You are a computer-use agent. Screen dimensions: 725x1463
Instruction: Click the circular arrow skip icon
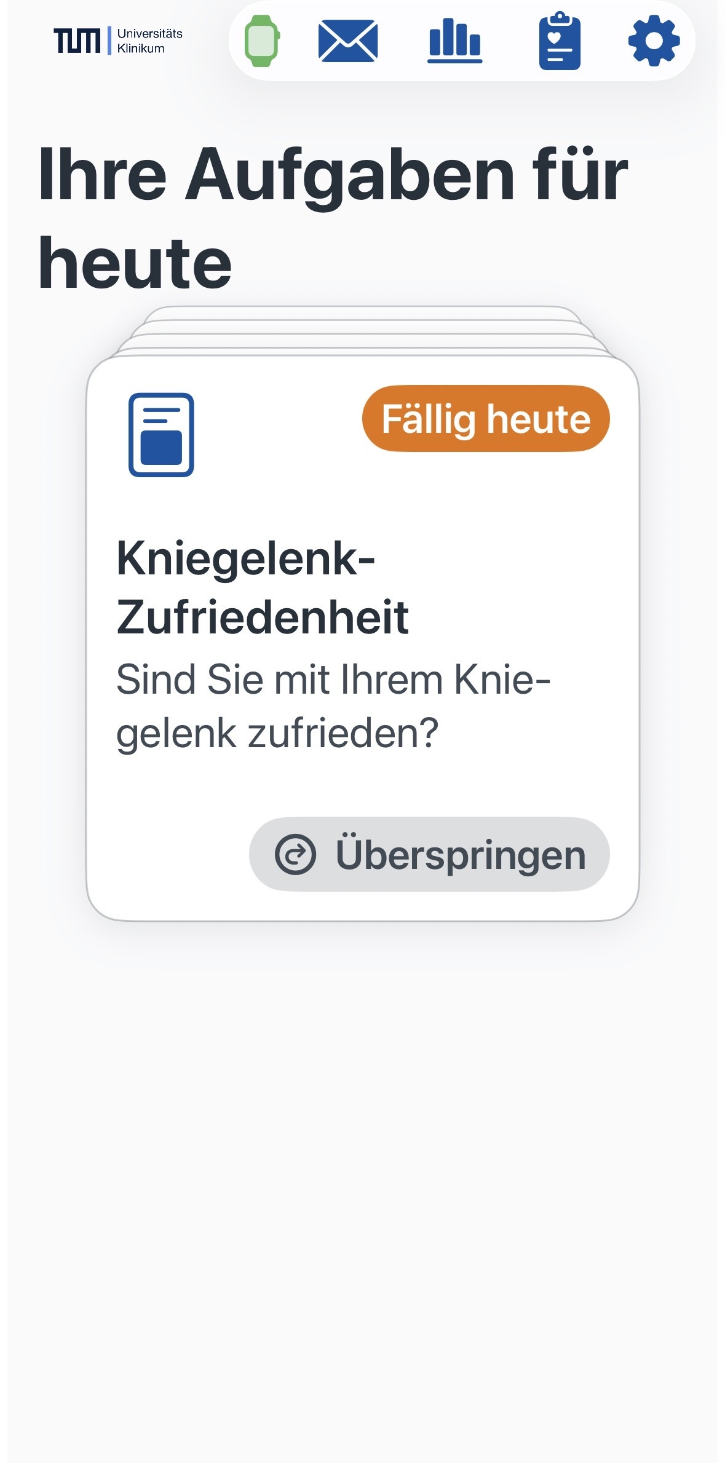pyautogui.click(x=295, y=854)
